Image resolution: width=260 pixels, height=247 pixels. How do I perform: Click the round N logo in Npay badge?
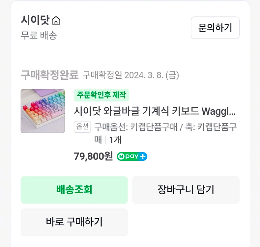pyautogui.click(x=121, y=157)
